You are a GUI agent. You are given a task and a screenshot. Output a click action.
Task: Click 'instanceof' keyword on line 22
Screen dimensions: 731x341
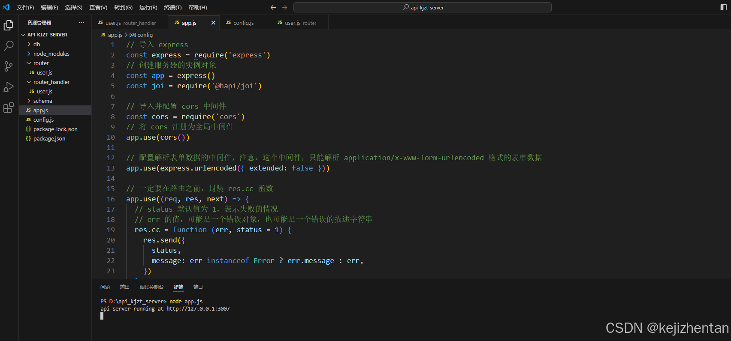[228, 260]
